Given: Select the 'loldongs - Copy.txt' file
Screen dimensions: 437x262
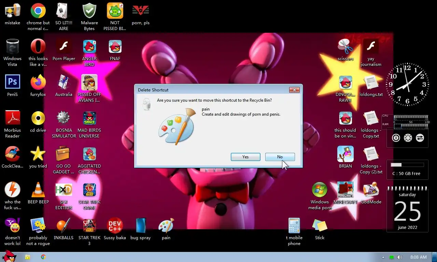Looking at the screenshot, I should [x=371, y=125].
